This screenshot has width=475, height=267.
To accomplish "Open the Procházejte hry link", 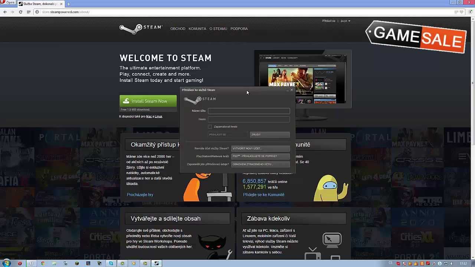I will 140,195.
